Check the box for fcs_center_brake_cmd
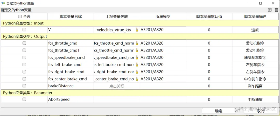280x116 pixels. click(x=24, y=79)
